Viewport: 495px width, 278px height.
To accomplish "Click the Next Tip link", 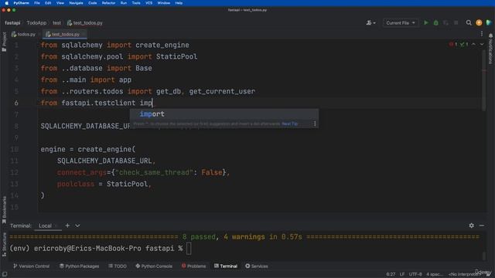I will [290, 124].
